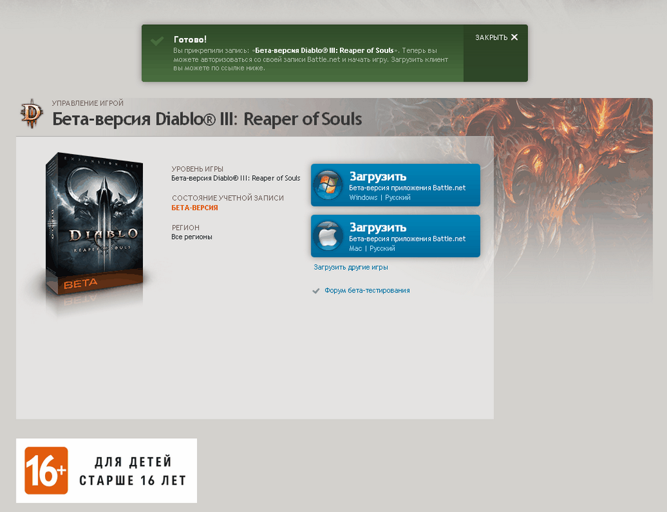Click the 'Готово!' notification heading

pyautogui.click(x=190, y=39)
